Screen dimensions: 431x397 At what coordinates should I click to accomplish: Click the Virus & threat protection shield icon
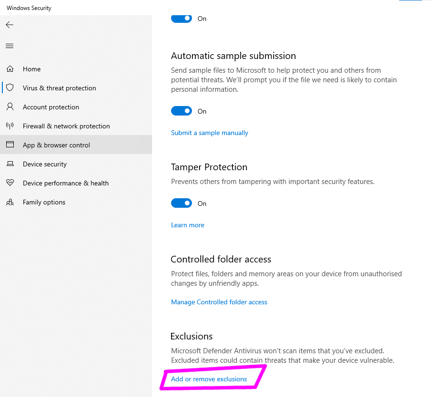coord(10,88)
